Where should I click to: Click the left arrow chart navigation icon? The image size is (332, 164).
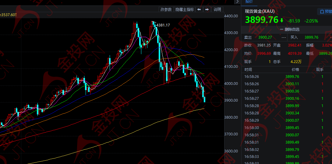199,9
